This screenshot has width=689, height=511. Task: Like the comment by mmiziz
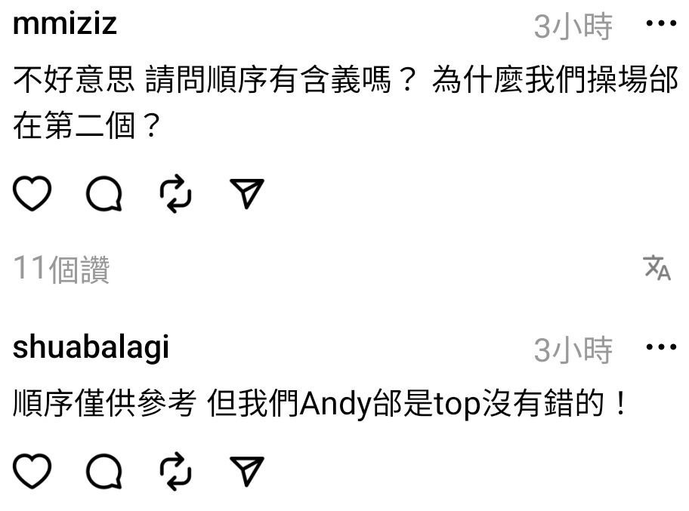pos(32,193)
